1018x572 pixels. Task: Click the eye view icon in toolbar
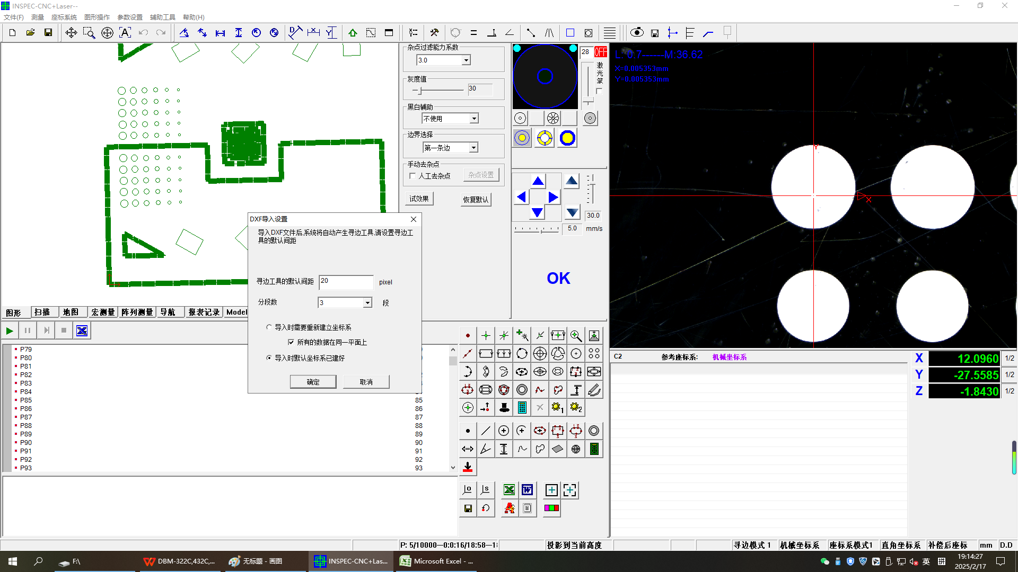coord(637,33)
